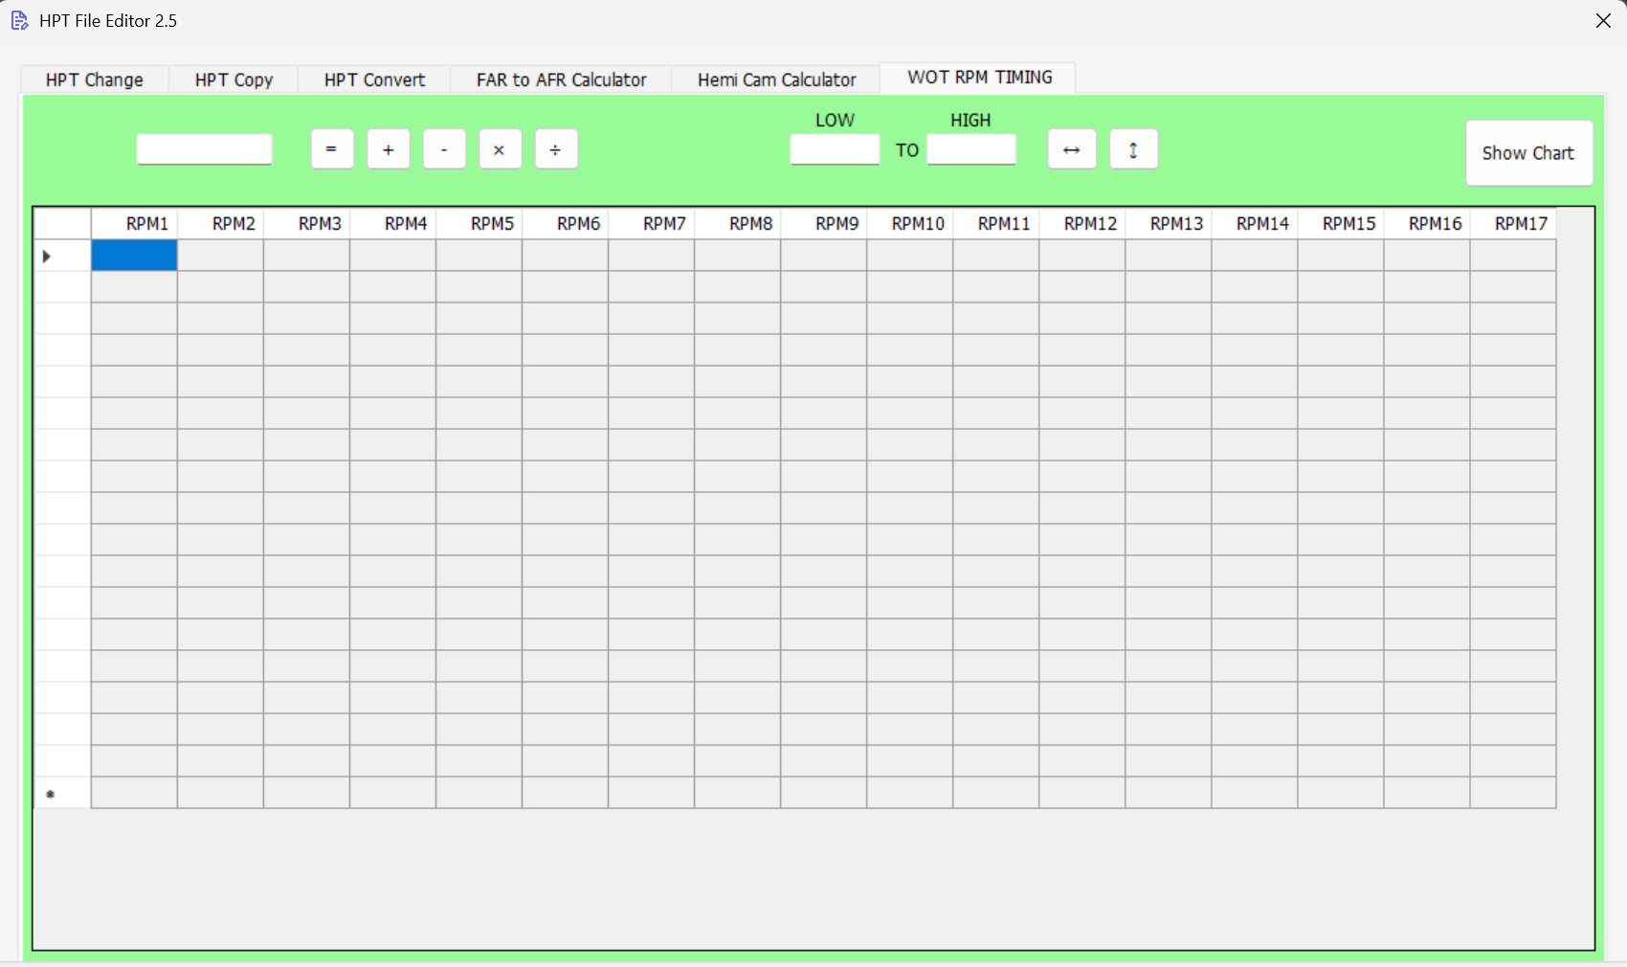Click the RPM12 column header
Image resolution: width=1627 pixels, height=967 pixels.
(x=1081, y=223)
